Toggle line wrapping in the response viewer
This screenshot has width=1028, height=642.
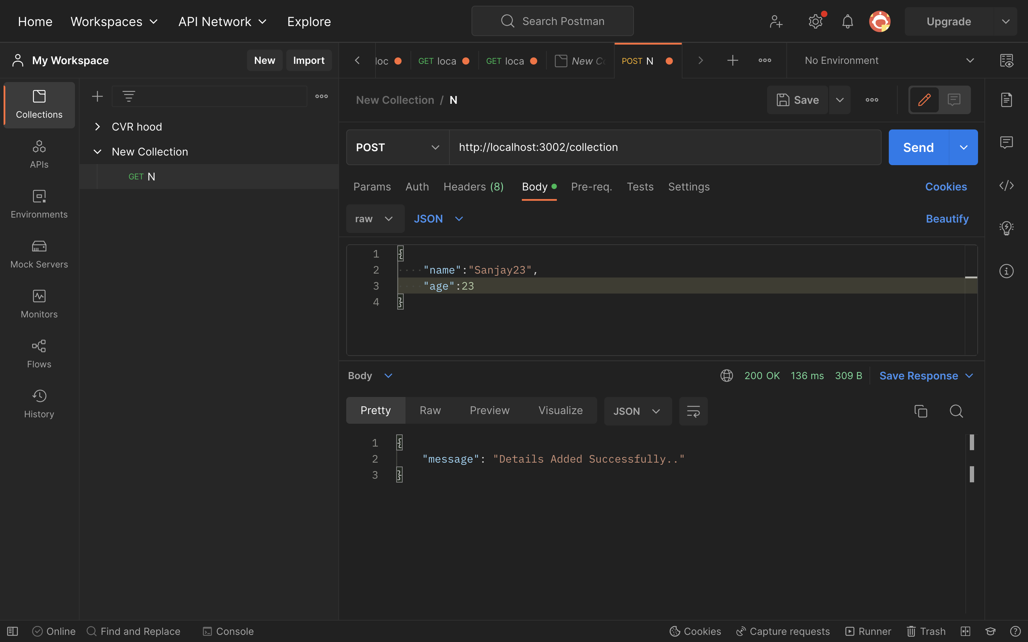pyautogui.click(x=693, y=411)
